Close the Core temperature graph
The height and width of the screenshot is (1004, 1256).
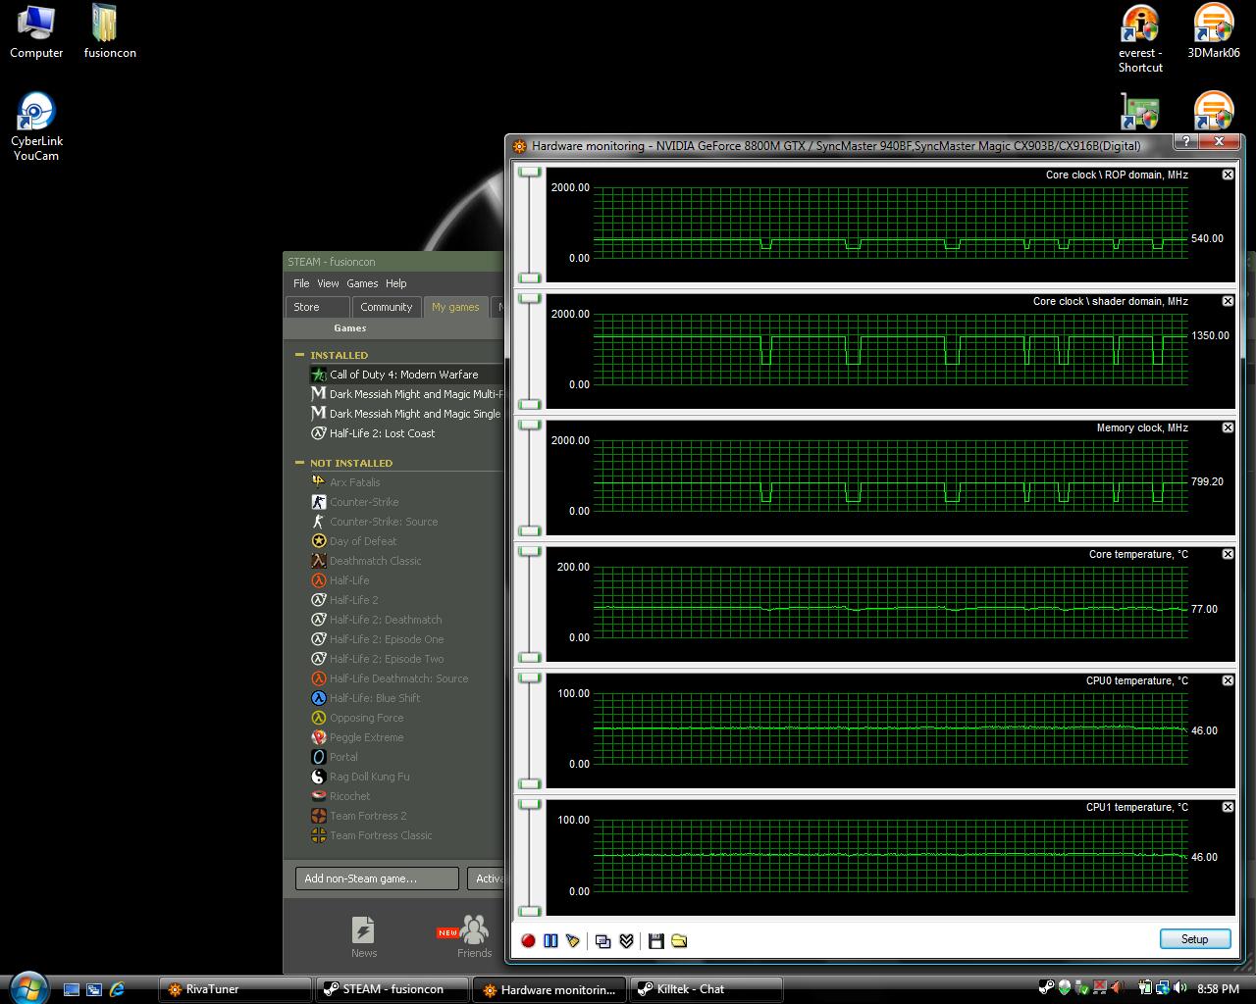click(1228, 554)
